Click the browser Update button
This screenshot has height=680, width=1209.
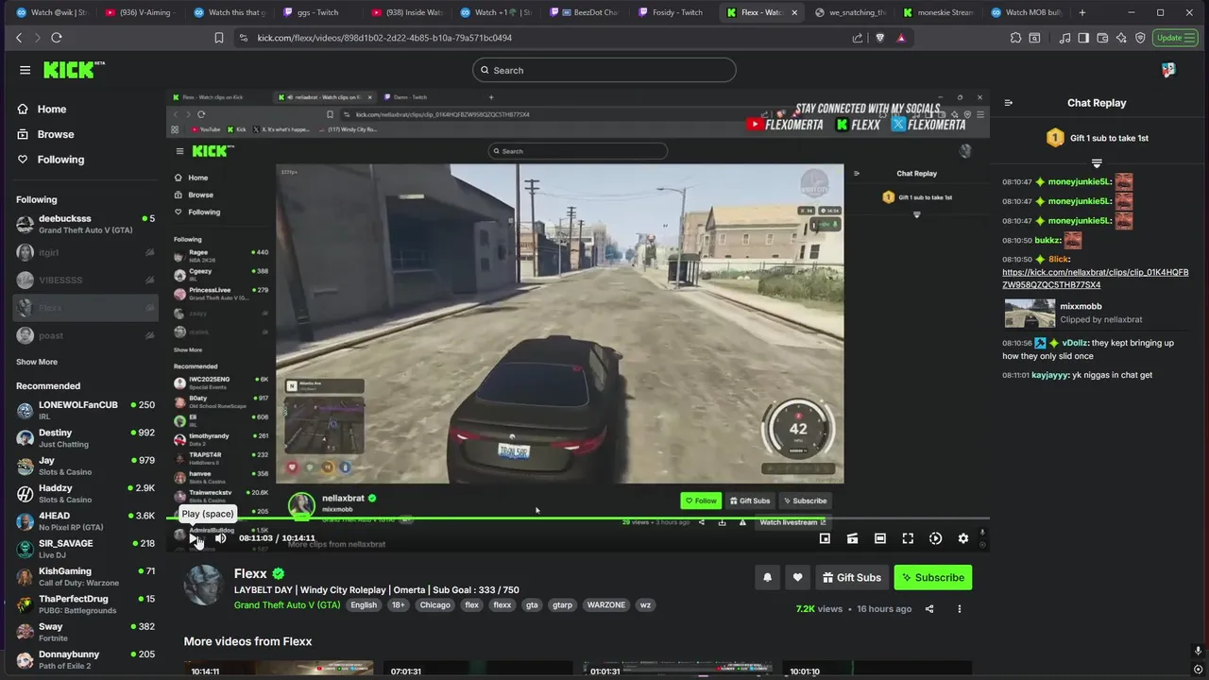pos(1174,38)
